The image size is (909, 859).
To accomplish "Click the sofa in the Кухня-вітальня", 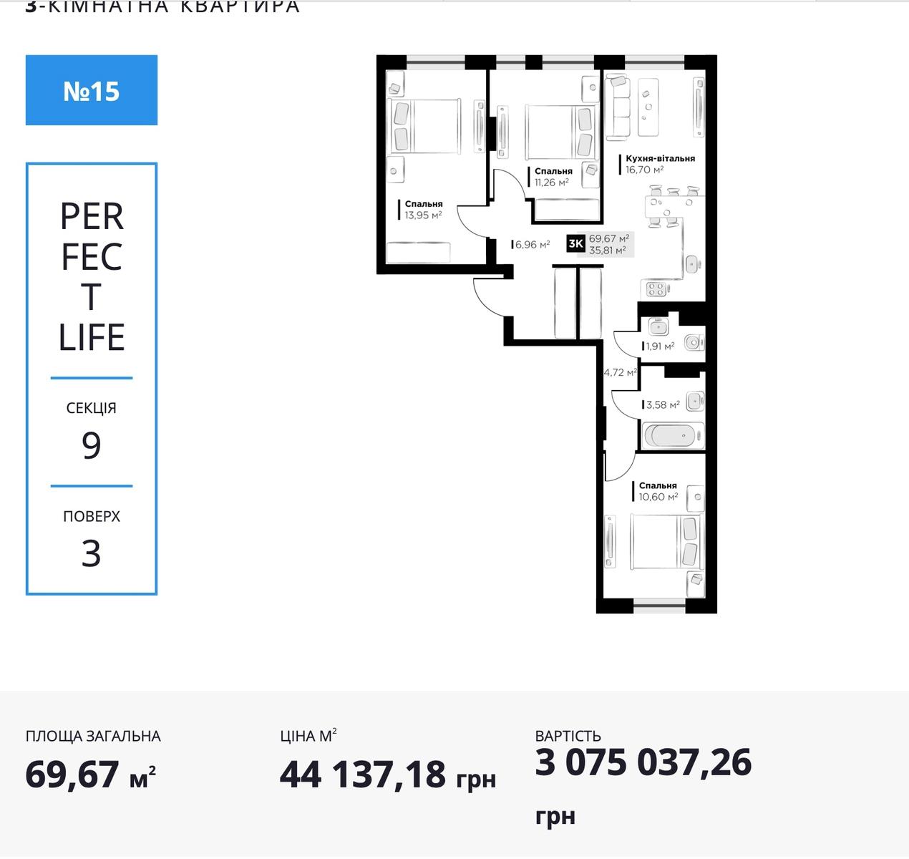I will click(617, 108).
